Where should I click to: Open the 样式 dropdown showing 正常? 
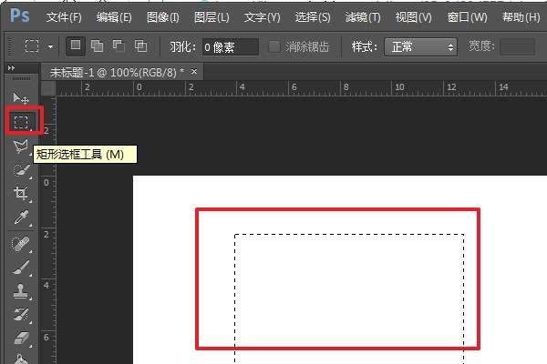(420, 46)
